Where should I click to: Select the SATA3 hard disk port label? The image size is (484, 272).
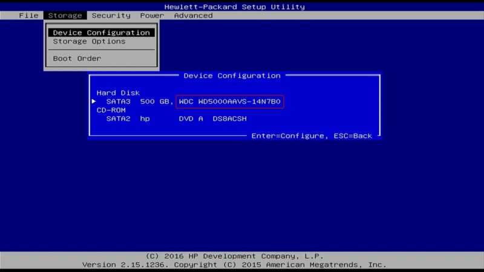point(118,102)
